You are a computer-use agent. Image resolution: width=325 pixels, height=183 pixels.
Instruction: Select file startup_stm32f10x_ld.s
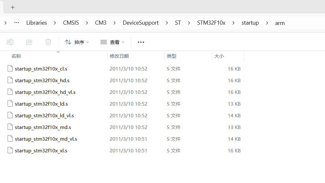42,104
